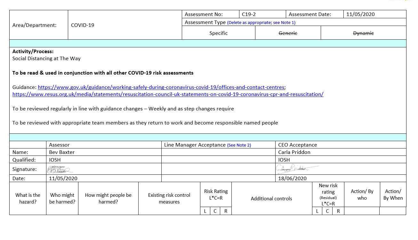Click the Assessment Date value at top
The image size is (418, 240).
click(360, 14)
